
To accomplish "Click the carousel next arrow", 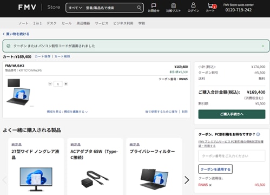I will 187,180.
